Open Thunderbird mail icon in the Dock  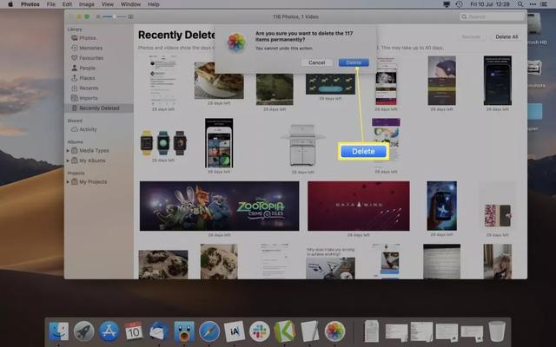159,331
